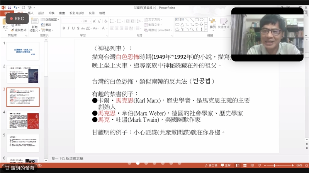Click the notes field 按一下以新增備忘稿
The image size is (309, 173).
click(x=67, y=158)
